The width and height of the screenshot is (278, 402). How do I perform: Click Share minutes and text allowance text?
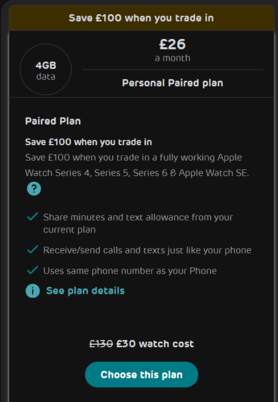pyautogui.click(x=138, y=223)
